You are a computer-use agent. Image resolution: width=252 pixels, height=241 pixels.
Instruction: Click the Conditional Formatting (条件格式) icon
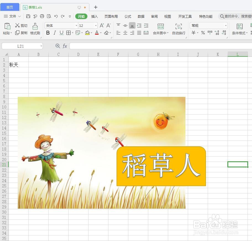(x=240, y=26)
